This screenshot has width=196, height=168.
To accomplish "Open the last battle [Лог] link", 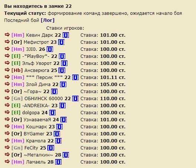I will tap(48, 20).
